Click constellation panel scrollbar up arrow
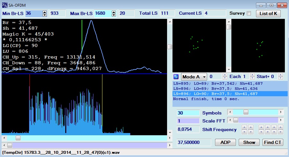 [229, 21]
